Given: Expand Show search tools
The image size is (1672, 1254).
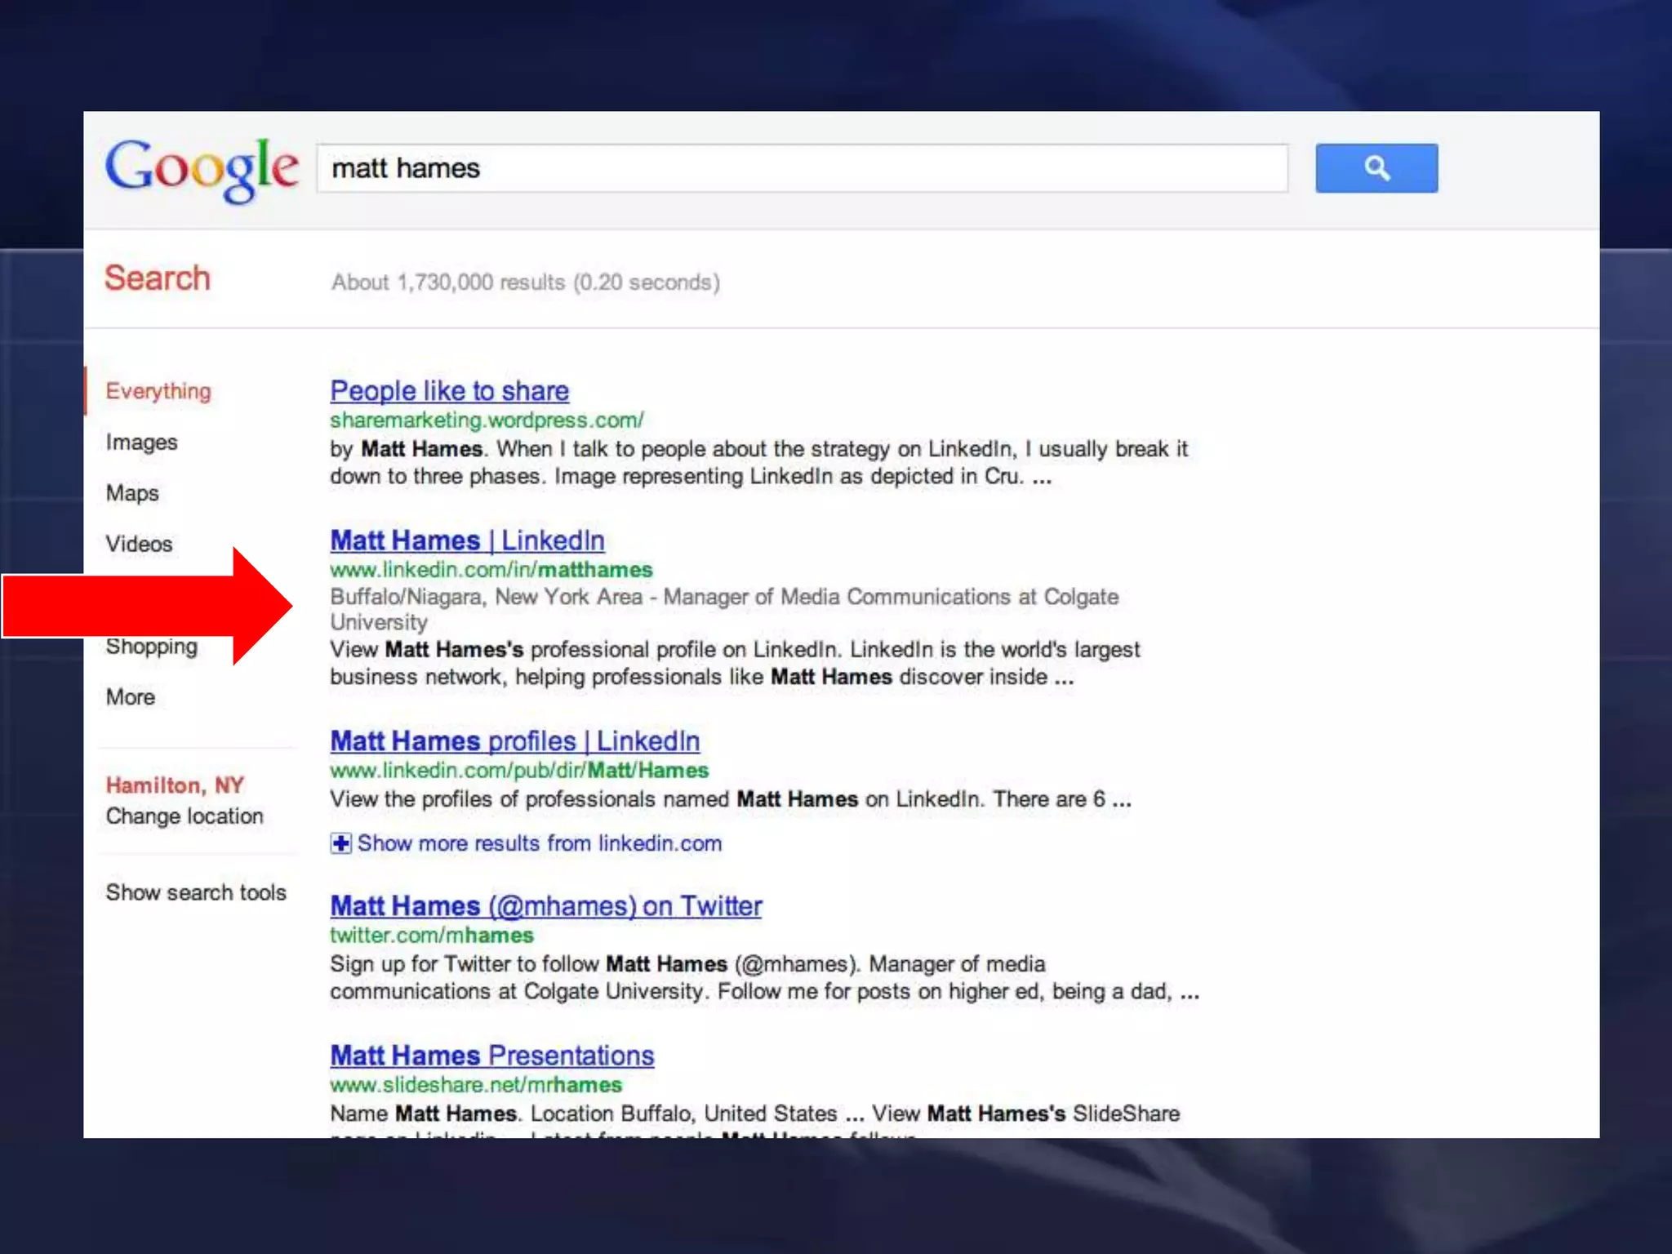Looking at the screenshot, I should (x=196, y=892).
